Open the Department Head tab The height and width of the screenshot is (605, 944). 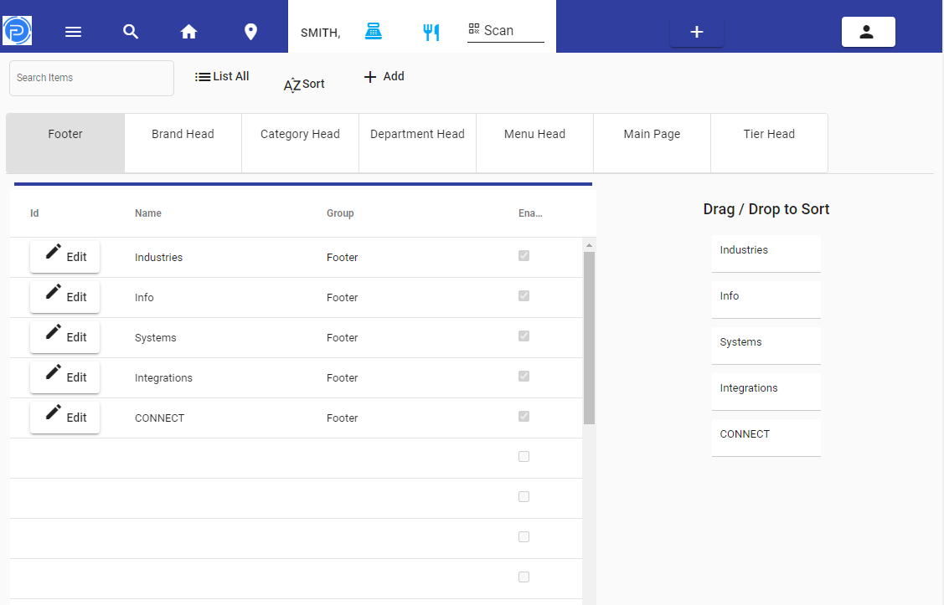point(417,143)
